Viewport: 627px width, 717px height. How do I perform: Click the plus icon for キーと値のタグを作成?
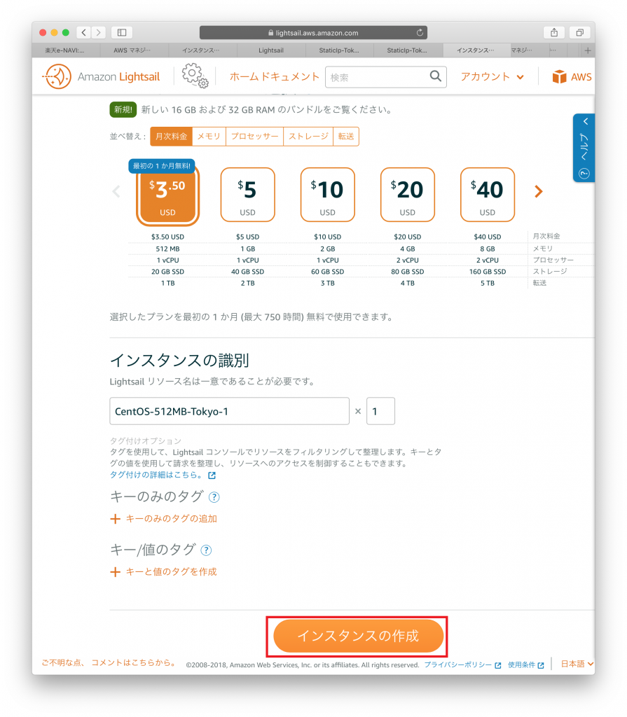tap(116, 572)
